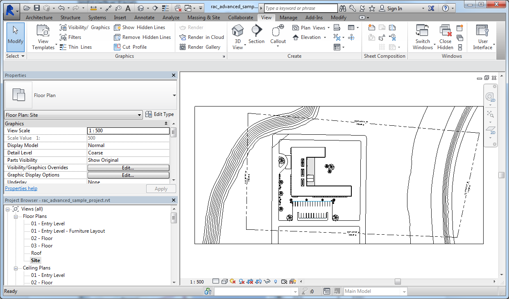Undo the last action
Screen dimensions: 509x299
[61, 8]
